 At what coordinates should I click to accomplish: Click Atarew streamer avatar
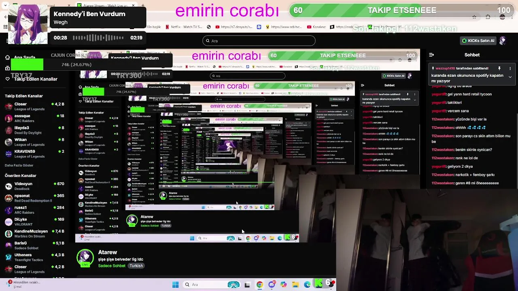[x=85, y=259]
